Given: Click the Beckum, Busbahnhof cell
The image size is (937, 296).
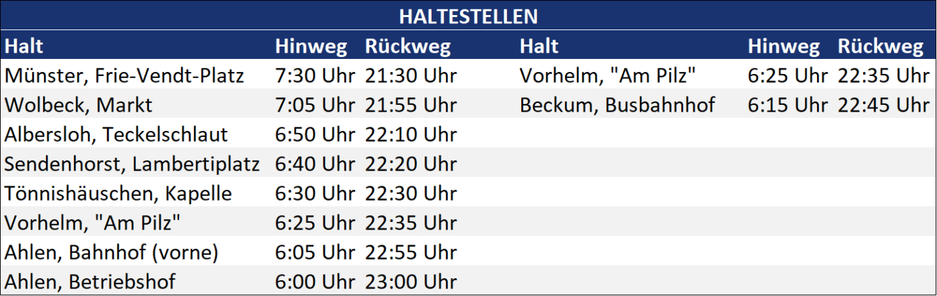Looking at the screenshot, I should coord(617,105).
